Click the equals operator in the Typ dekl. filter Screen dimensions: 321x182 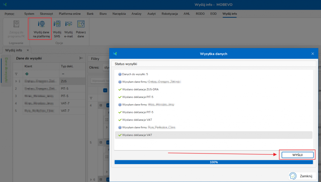coord(63,74)
